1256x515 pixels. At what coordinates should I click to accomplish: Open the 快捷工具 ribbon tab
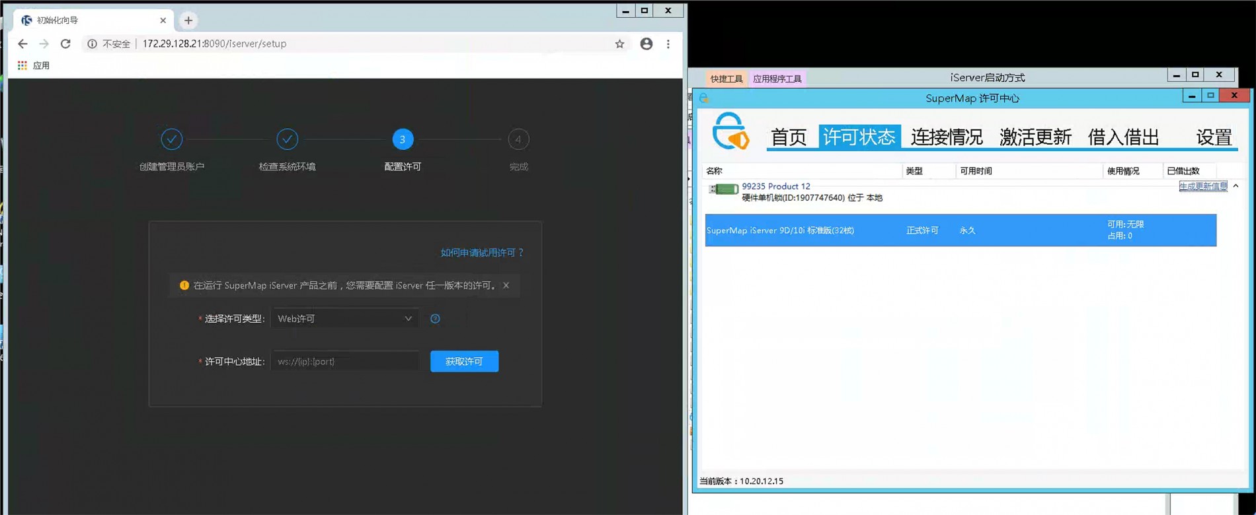pos(726,79)
